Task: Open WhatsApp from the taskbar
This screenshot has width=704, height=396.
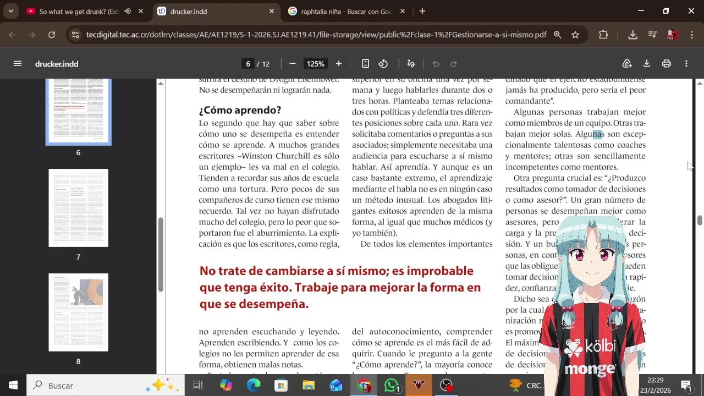Action: [x=392, y=386]
